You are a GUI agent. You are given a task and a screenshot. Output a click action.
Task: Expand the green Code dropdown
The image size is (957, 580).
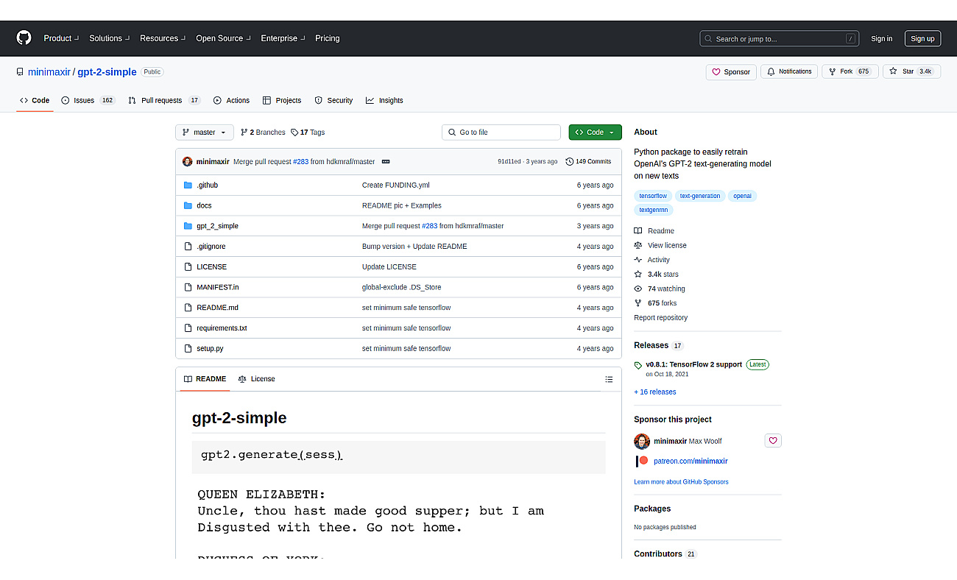595,132
